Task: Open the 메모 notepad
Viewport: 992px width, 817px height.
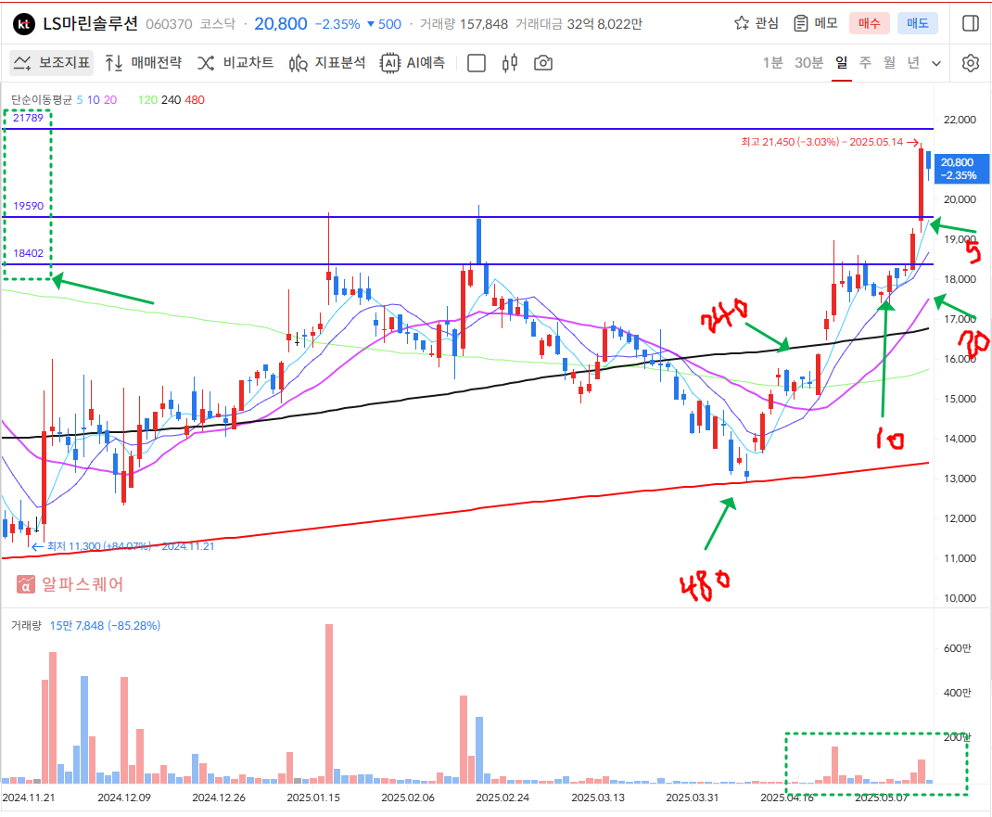Action: coord(816,23)
